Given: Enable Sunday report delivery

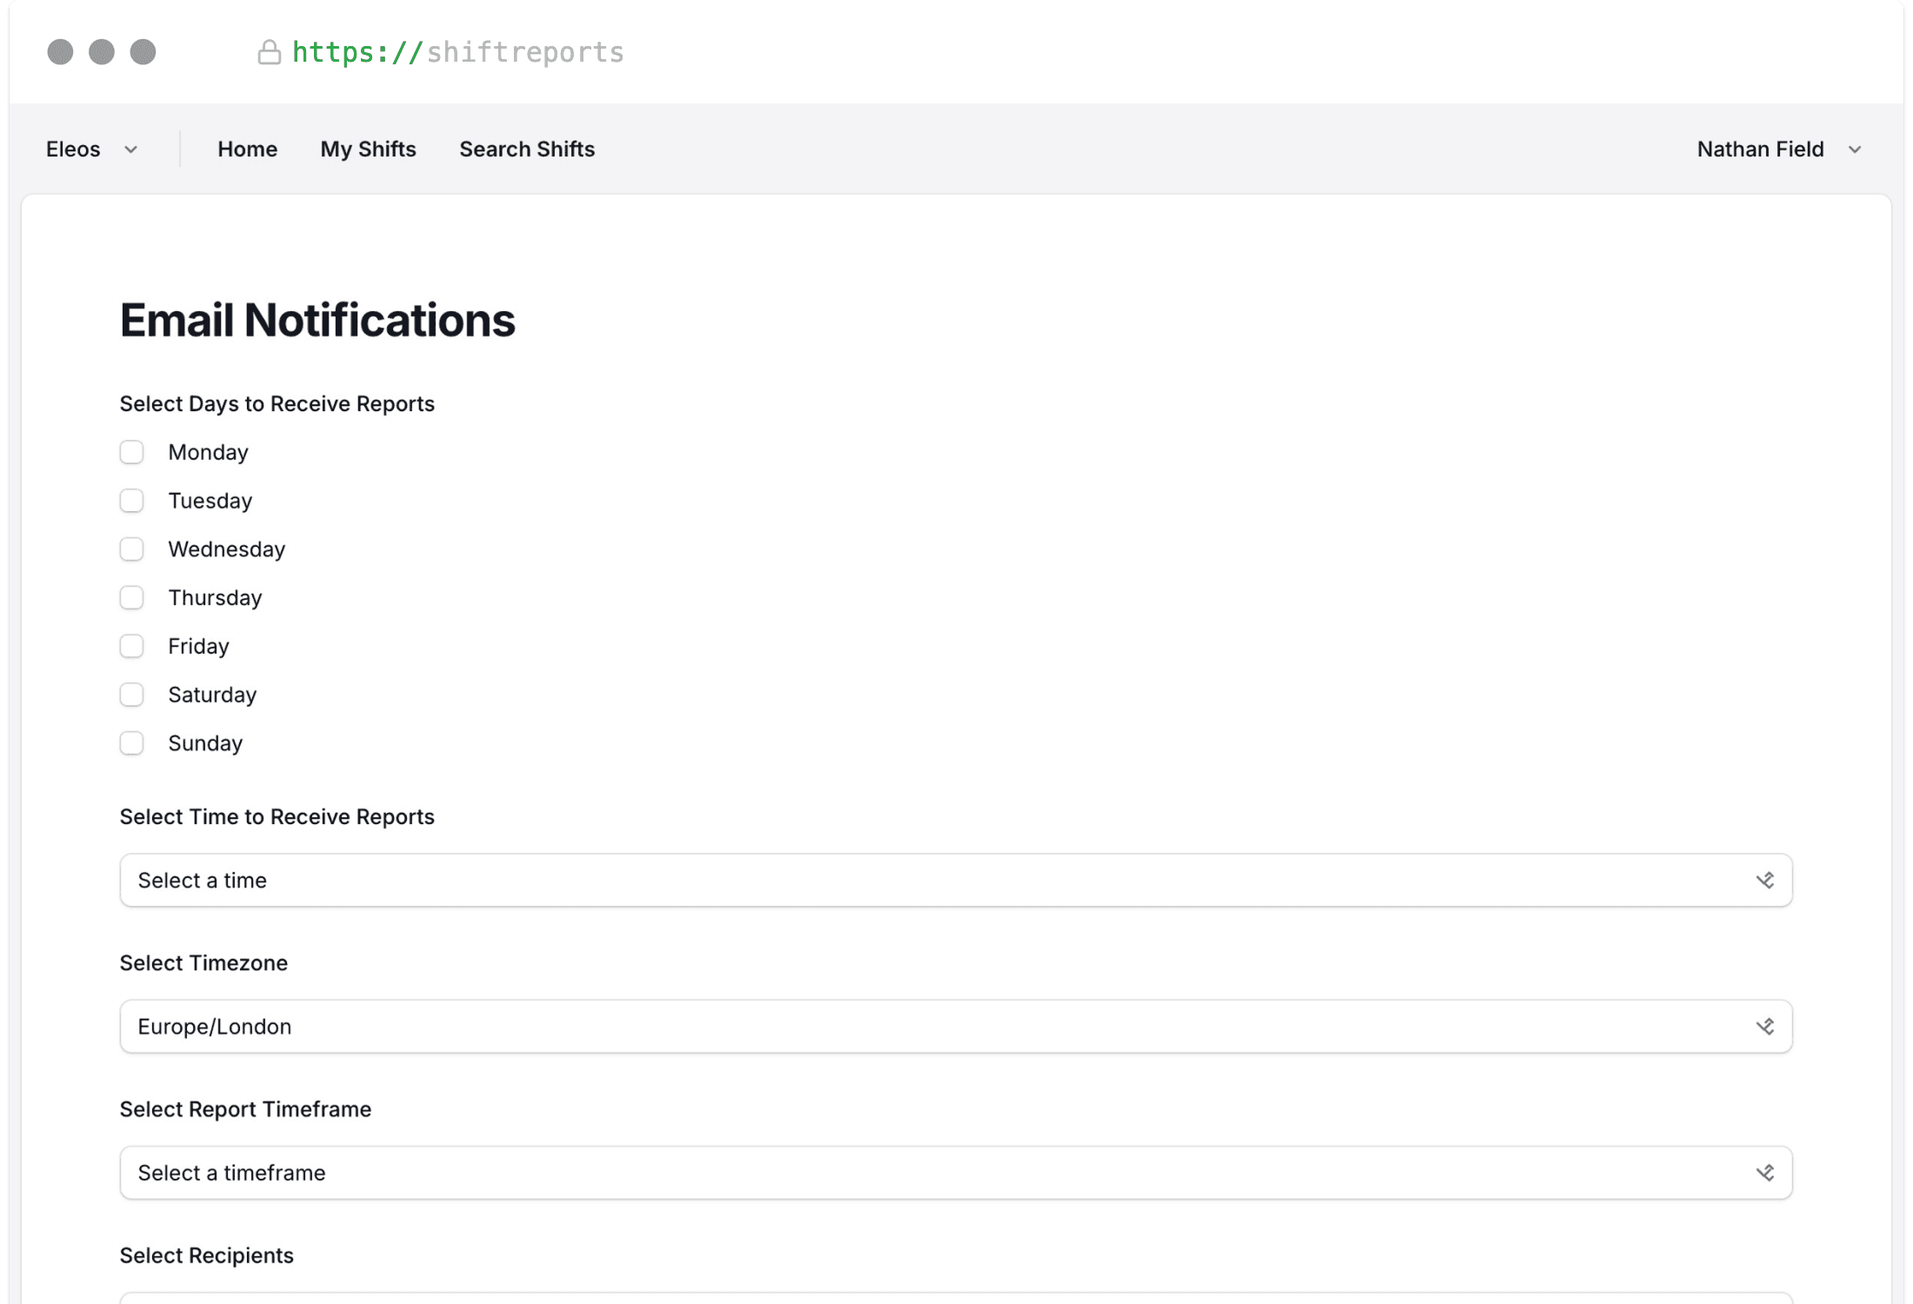Looking at the screenshot, I should [x=131, y=742].
